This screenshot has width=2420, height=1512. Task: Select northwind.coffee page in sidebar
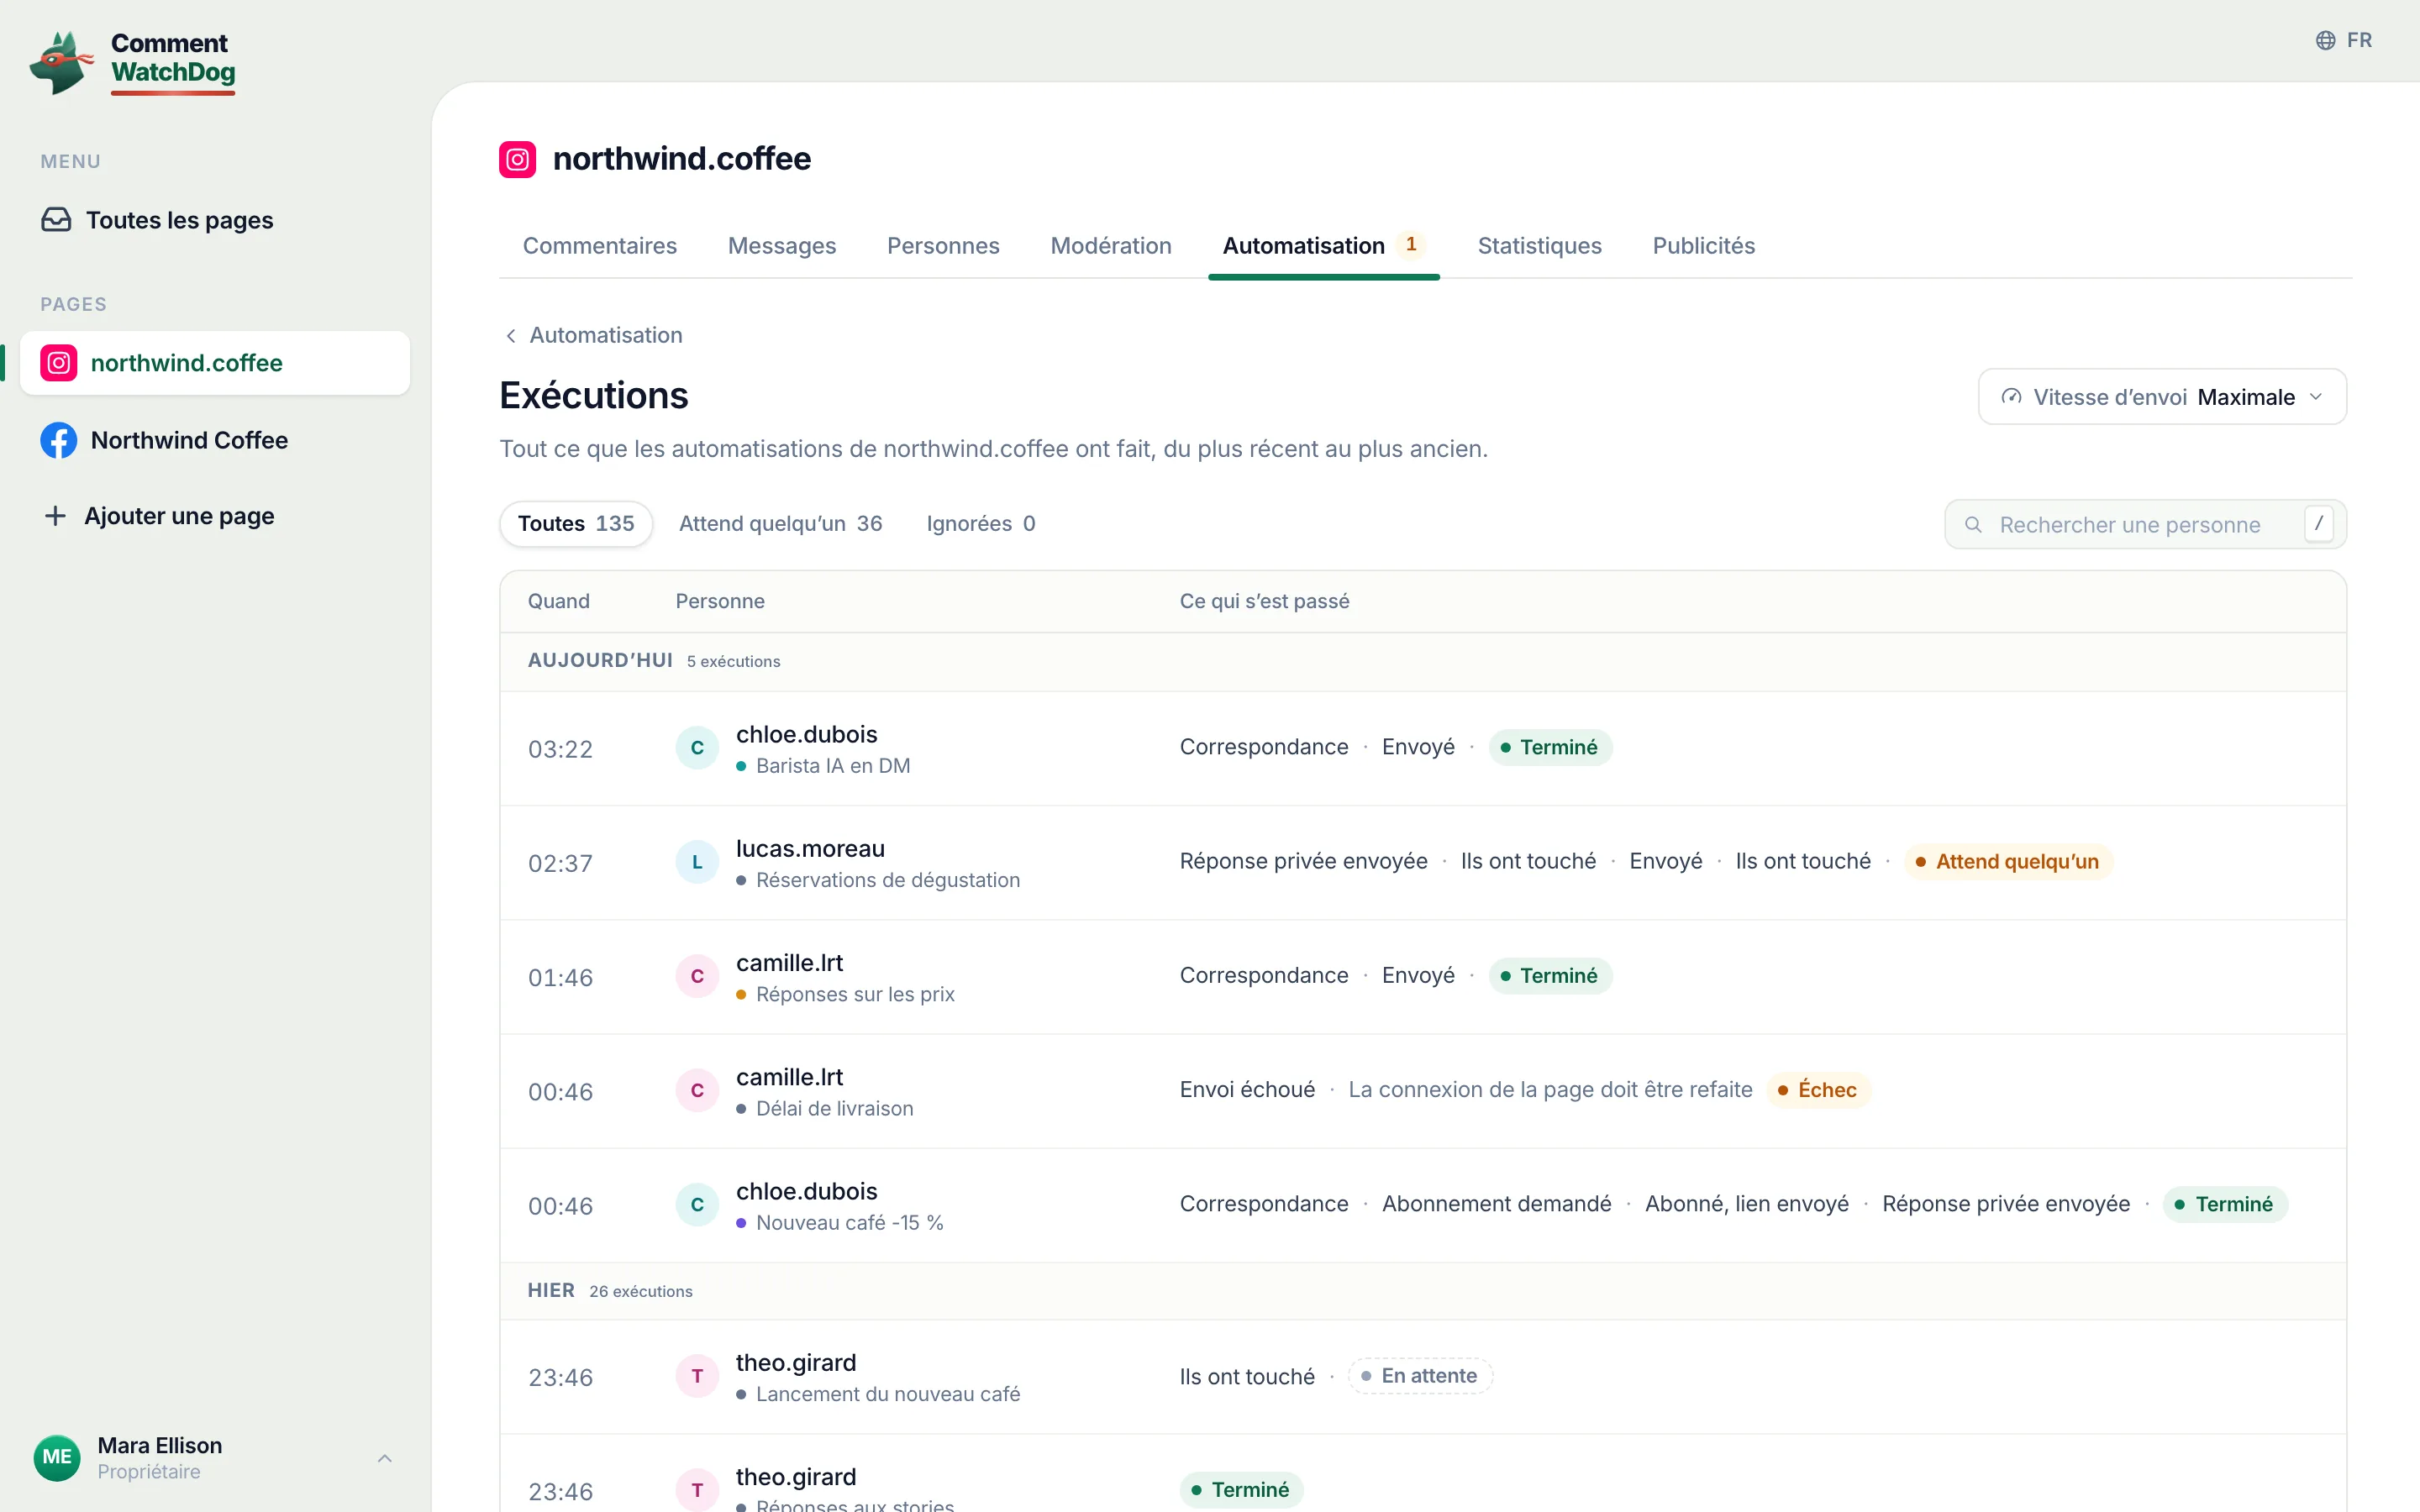pyautogui.click(x=215, y=363)
